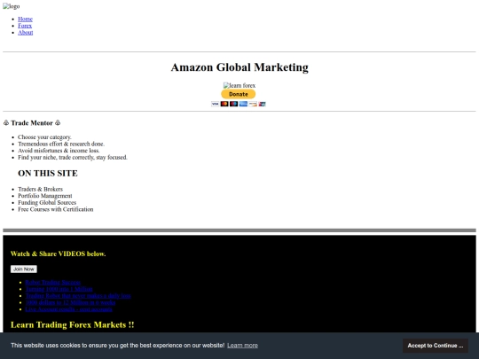Open 'Live Account results - cent accounts' link
479x359 pixels.
(x=68, y=309)
